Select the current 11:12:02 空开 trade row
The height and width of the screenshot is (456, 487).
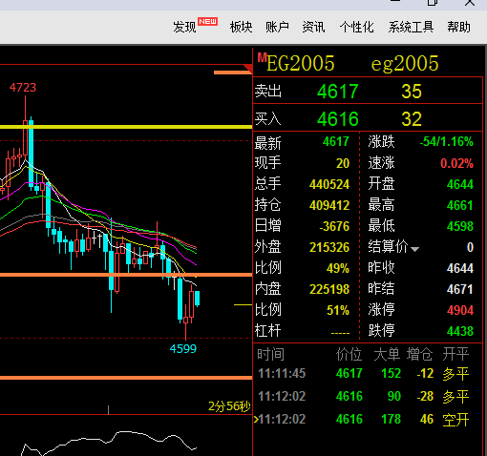(x=363, y=419)
